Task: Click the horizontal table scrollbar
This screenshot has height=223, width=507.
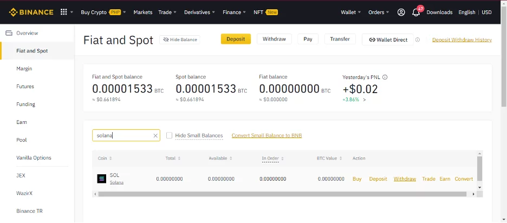Action: point(282,194)
